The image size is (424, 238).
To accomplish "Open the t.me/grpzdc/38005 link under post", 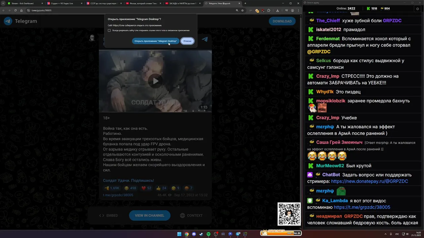I will tap(118, 195).
